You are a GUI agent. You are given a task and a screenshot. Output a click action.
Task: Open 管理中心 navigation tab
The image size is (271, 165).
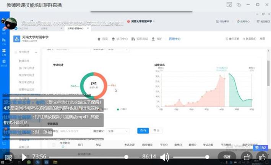[x=175, y=39]
